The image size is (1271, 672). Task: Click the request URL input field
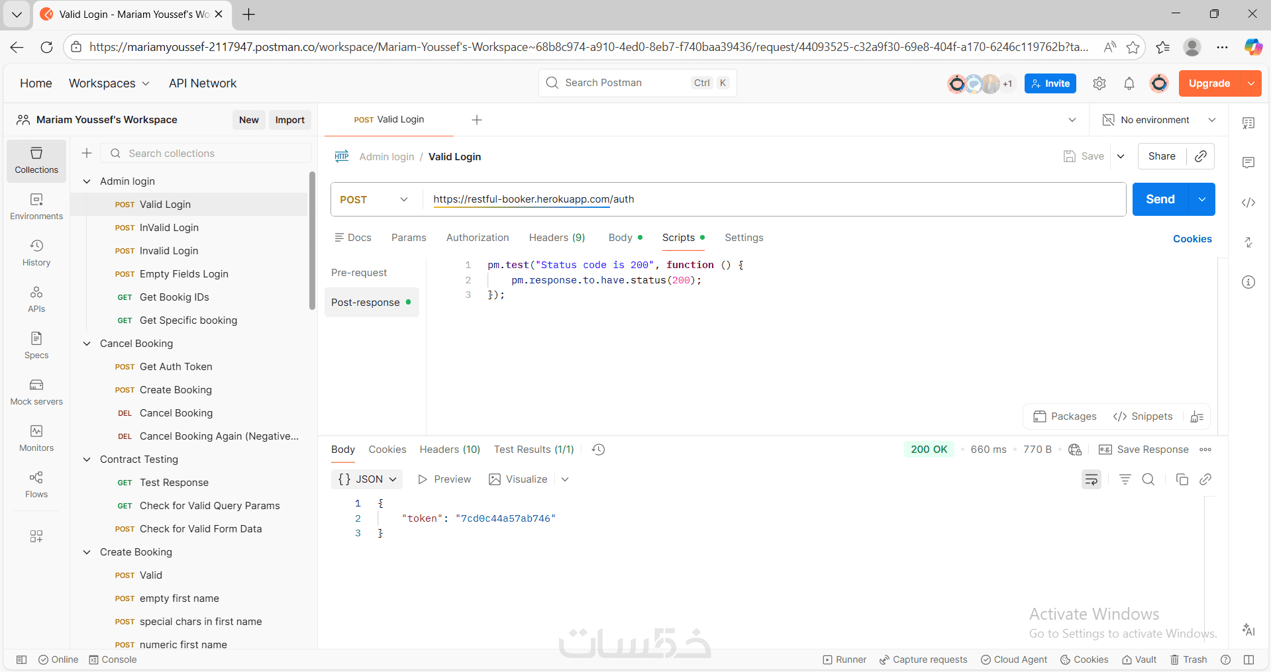click(774, 199)
